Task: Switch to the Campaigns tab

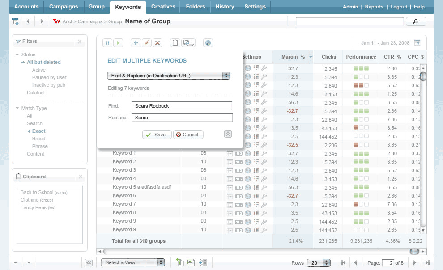Action: 64,7
